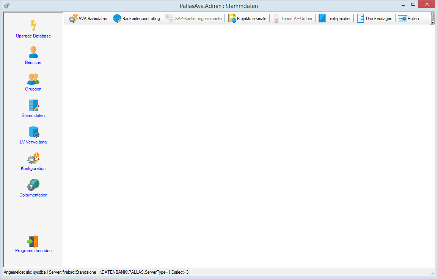Click the Gruppen link text

pyautogui.click(x=33, y=89)
